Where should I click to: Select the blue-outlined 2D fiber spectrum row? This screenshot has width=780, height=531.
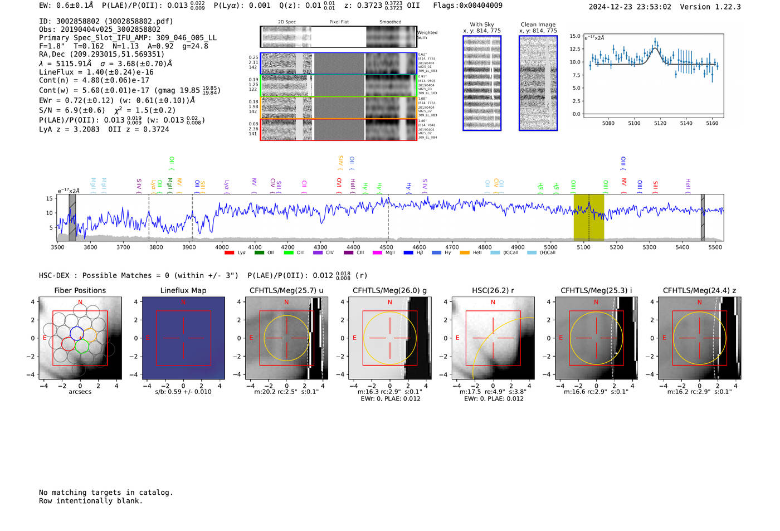point(338,64)
